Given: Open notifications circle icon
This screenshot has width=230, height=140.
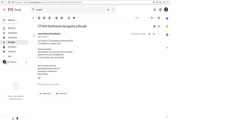Looking at the screenshot, I should point(160,10).
